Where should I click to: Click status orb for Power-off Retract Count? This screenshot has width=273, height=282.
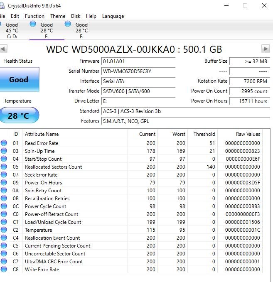point(4,214)
